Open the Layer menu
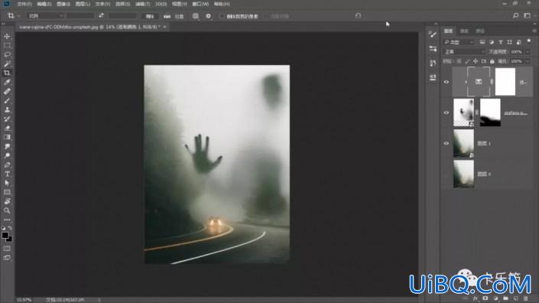This screenshot has width=539, height=303. coord(83,4)
